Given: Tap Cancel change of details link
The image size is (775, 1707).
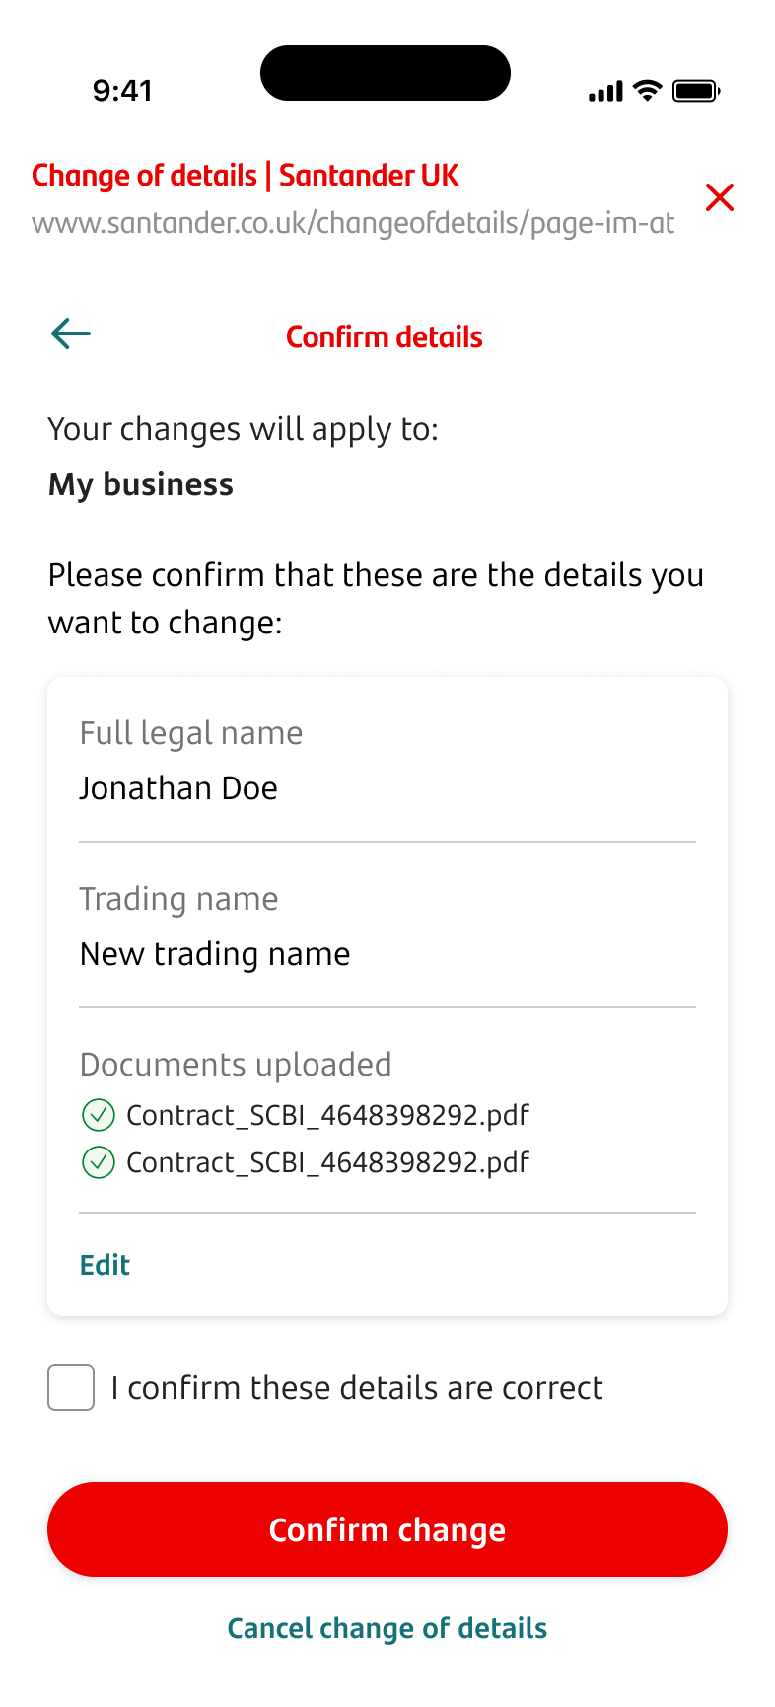Looking at the screenshot, I should pyautogui.click(x=387, y=1628).
